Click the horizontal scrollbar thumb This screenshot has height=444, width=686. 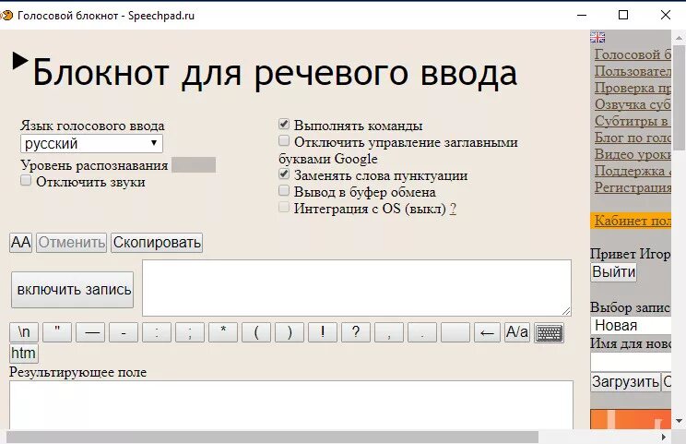(x=272, y=437)
